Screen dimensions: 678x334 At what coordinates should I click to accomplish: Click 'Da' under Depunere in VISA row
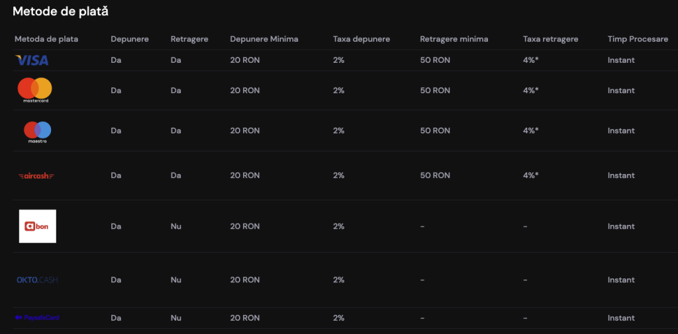pyautogui.click(x=116, y=60)
